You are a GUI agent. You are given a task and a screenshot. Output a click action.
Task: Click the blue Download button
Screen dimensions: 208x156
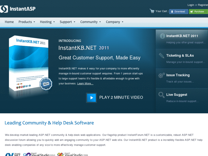point(179,11)
